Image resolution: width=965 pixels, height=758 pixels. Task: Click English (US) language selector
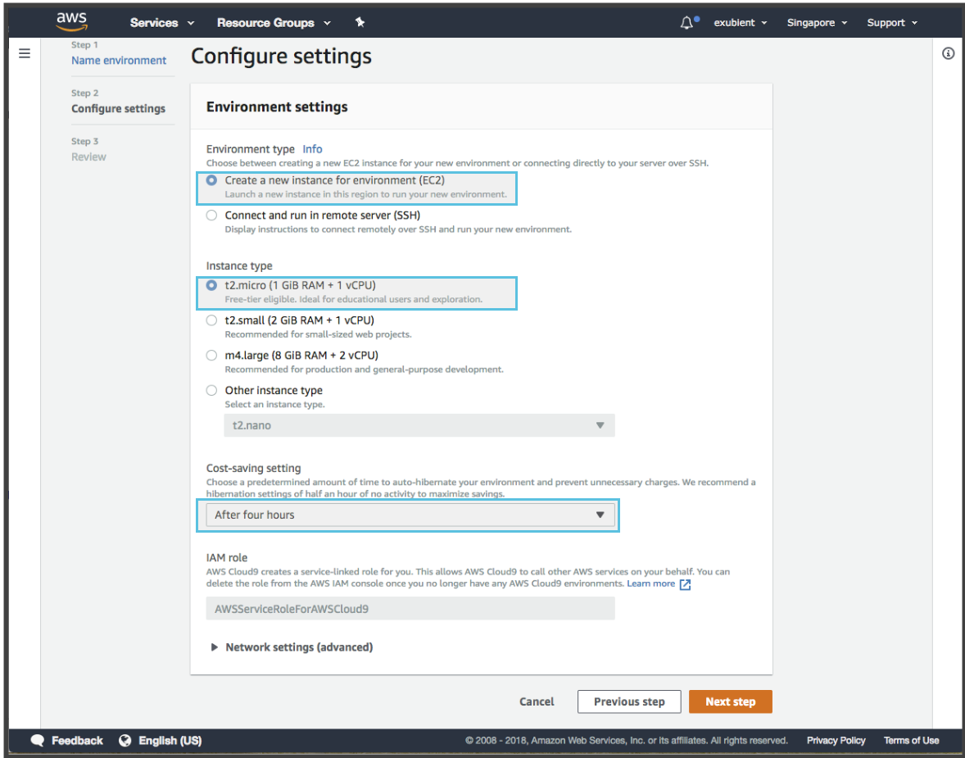170,740
